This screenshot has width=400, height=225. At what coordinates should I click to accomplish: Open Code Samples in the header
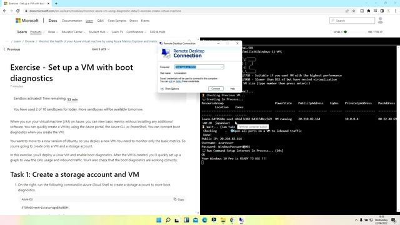117,21
